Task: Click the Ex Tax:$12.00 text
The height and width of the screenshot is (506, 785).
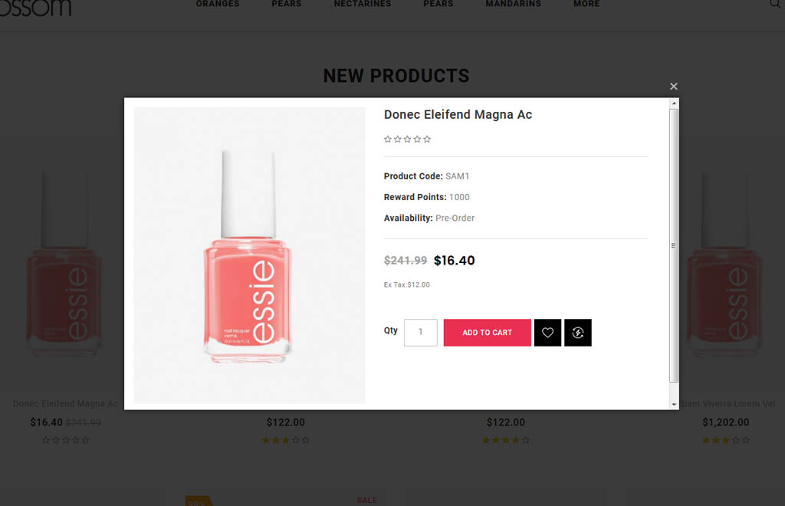Action: [x=406, y=284]
